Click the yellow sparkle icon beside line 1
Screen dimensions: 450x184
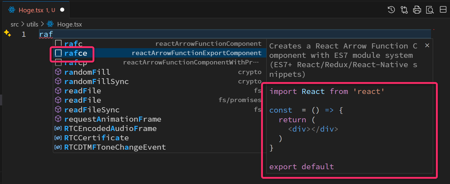tap(8, 33)
